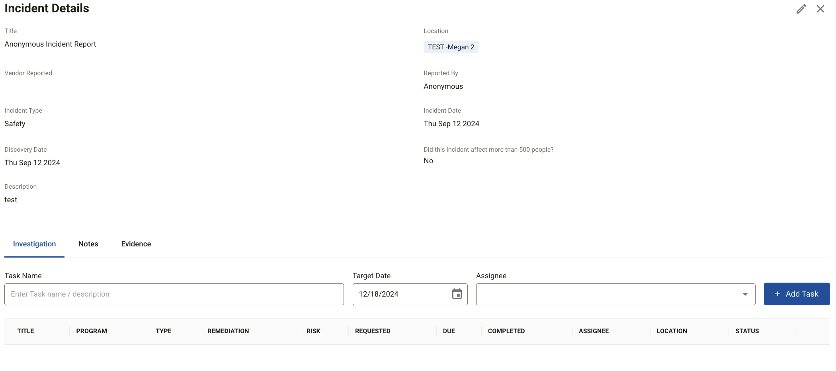Expand the Assignee dropdown arrow
Screen dimensions: 836x371
[x=745, y=294]
